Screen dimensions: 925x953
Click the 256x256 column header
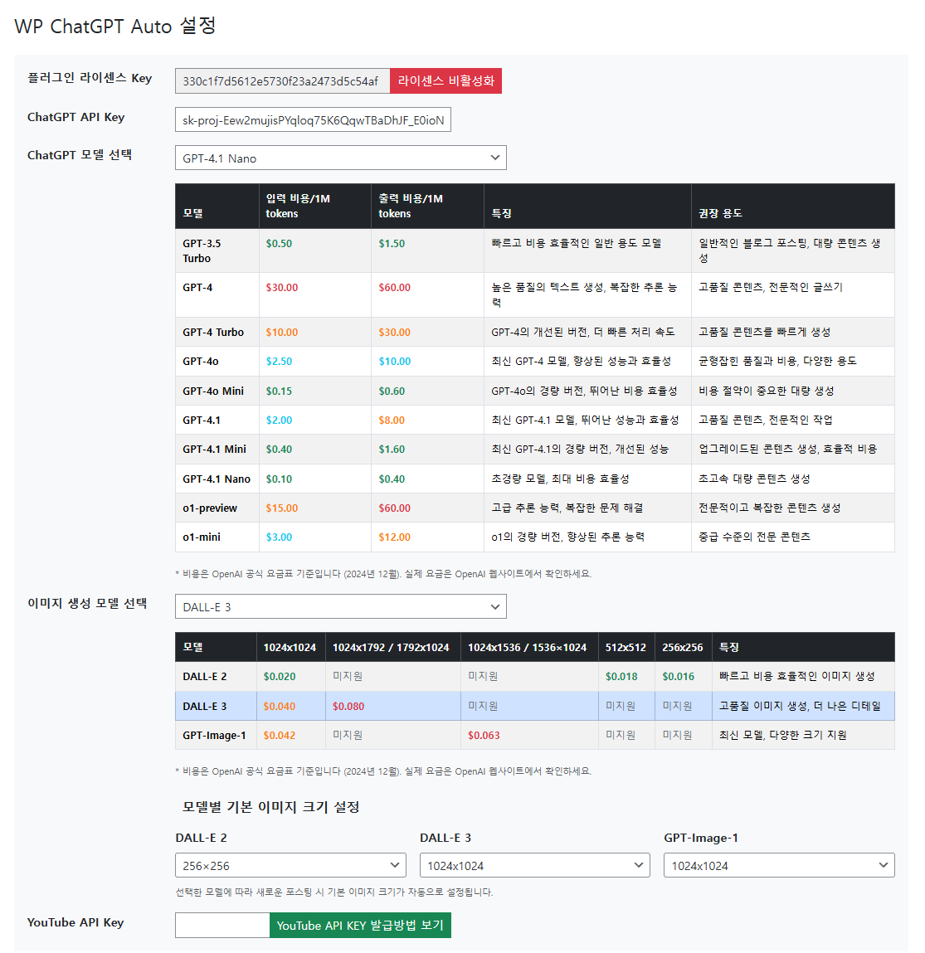(683, 647)
